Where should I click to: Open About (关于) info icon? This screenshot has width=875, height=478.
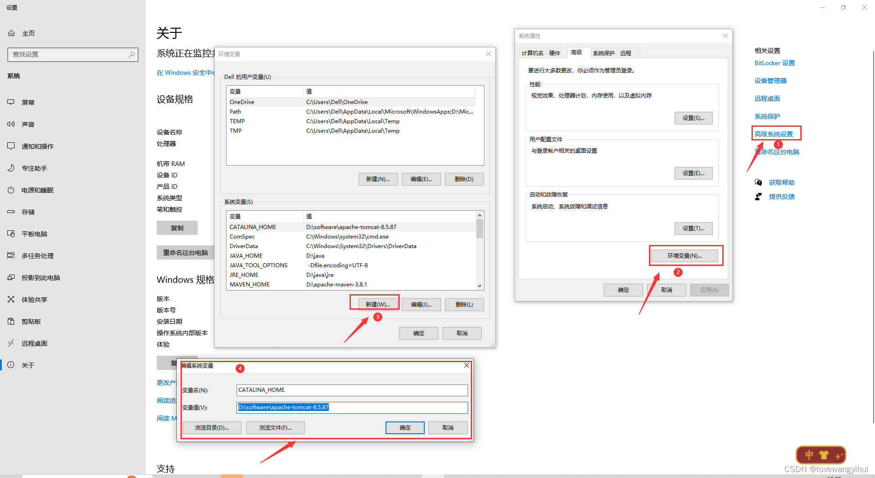pos(11,365)
